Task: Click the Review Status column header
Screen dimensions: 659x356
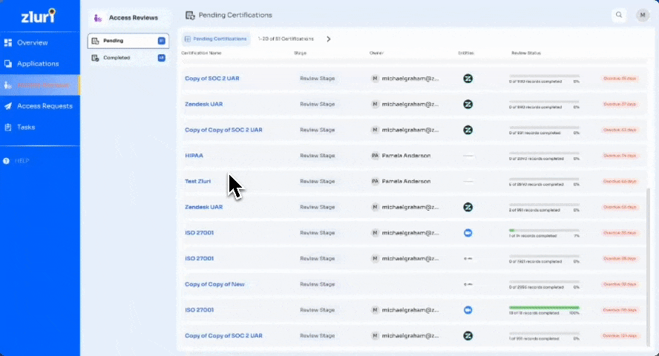Action: click(x=525, y=53)
